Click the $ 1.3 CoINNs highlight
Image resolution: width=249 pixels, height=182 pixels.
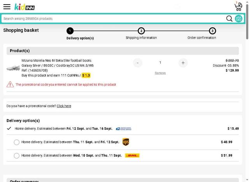(x=86, y=75)
